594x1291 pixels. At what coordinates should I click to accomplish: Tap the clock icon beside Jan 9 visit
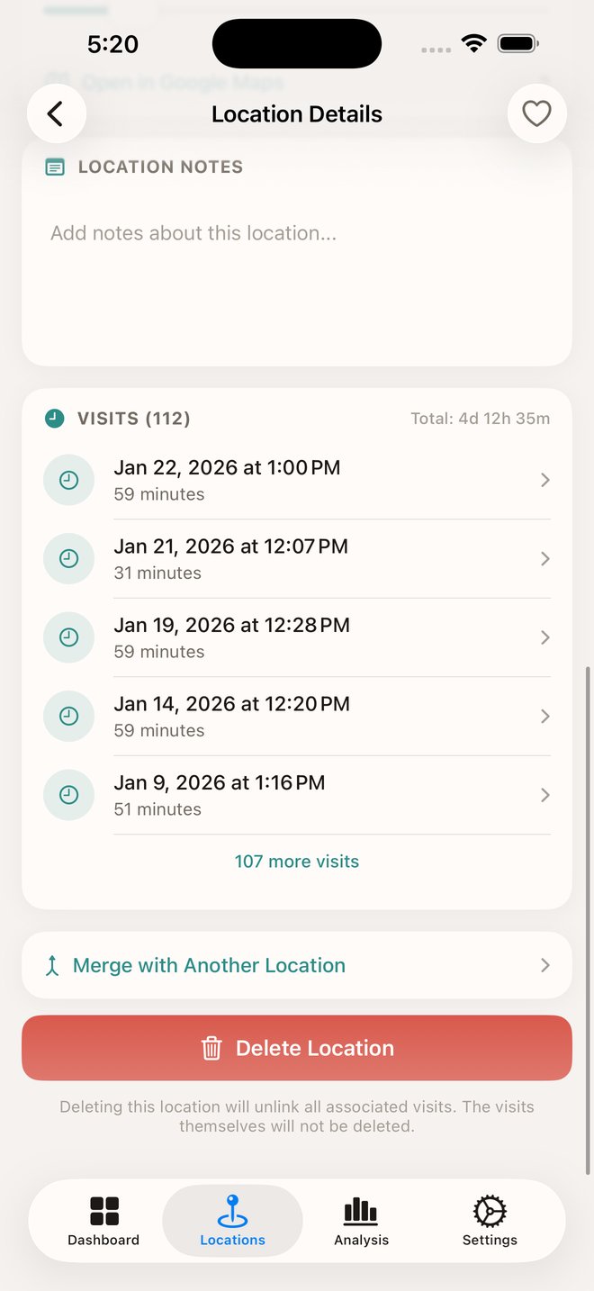tap(68, 795)
